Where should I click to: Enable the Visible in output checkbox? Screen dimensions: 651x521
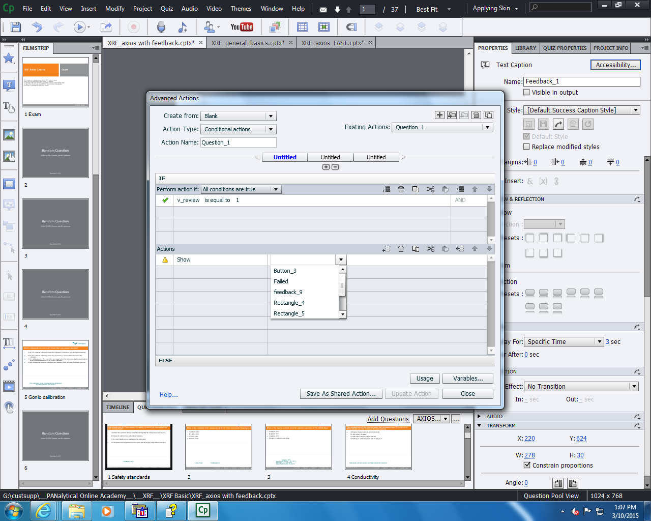pos(527,93)
